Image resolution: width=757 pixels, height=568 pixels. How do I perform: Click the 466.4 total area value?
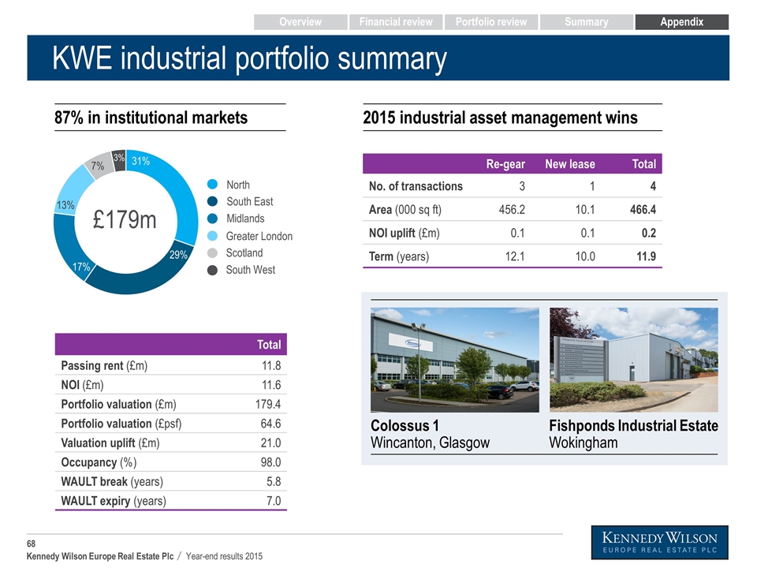click(x=643, y=210)
